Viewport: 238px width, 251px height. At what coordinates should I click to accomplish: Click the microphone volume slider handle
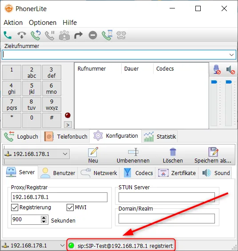[214, 82]
